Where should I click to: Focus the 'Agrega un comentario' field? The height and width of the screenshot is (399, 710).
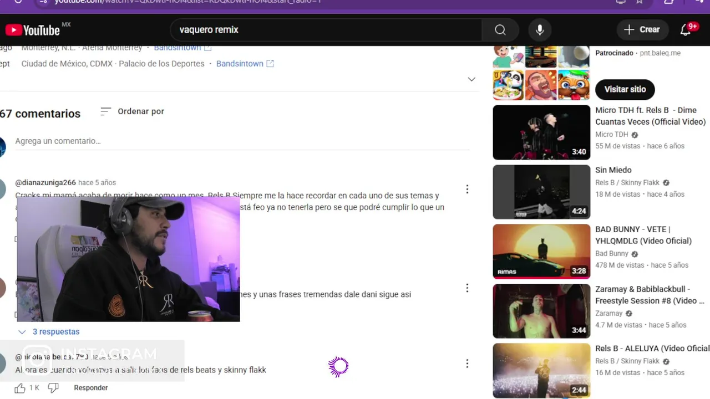pyautogui.click(x=242, y=141)
